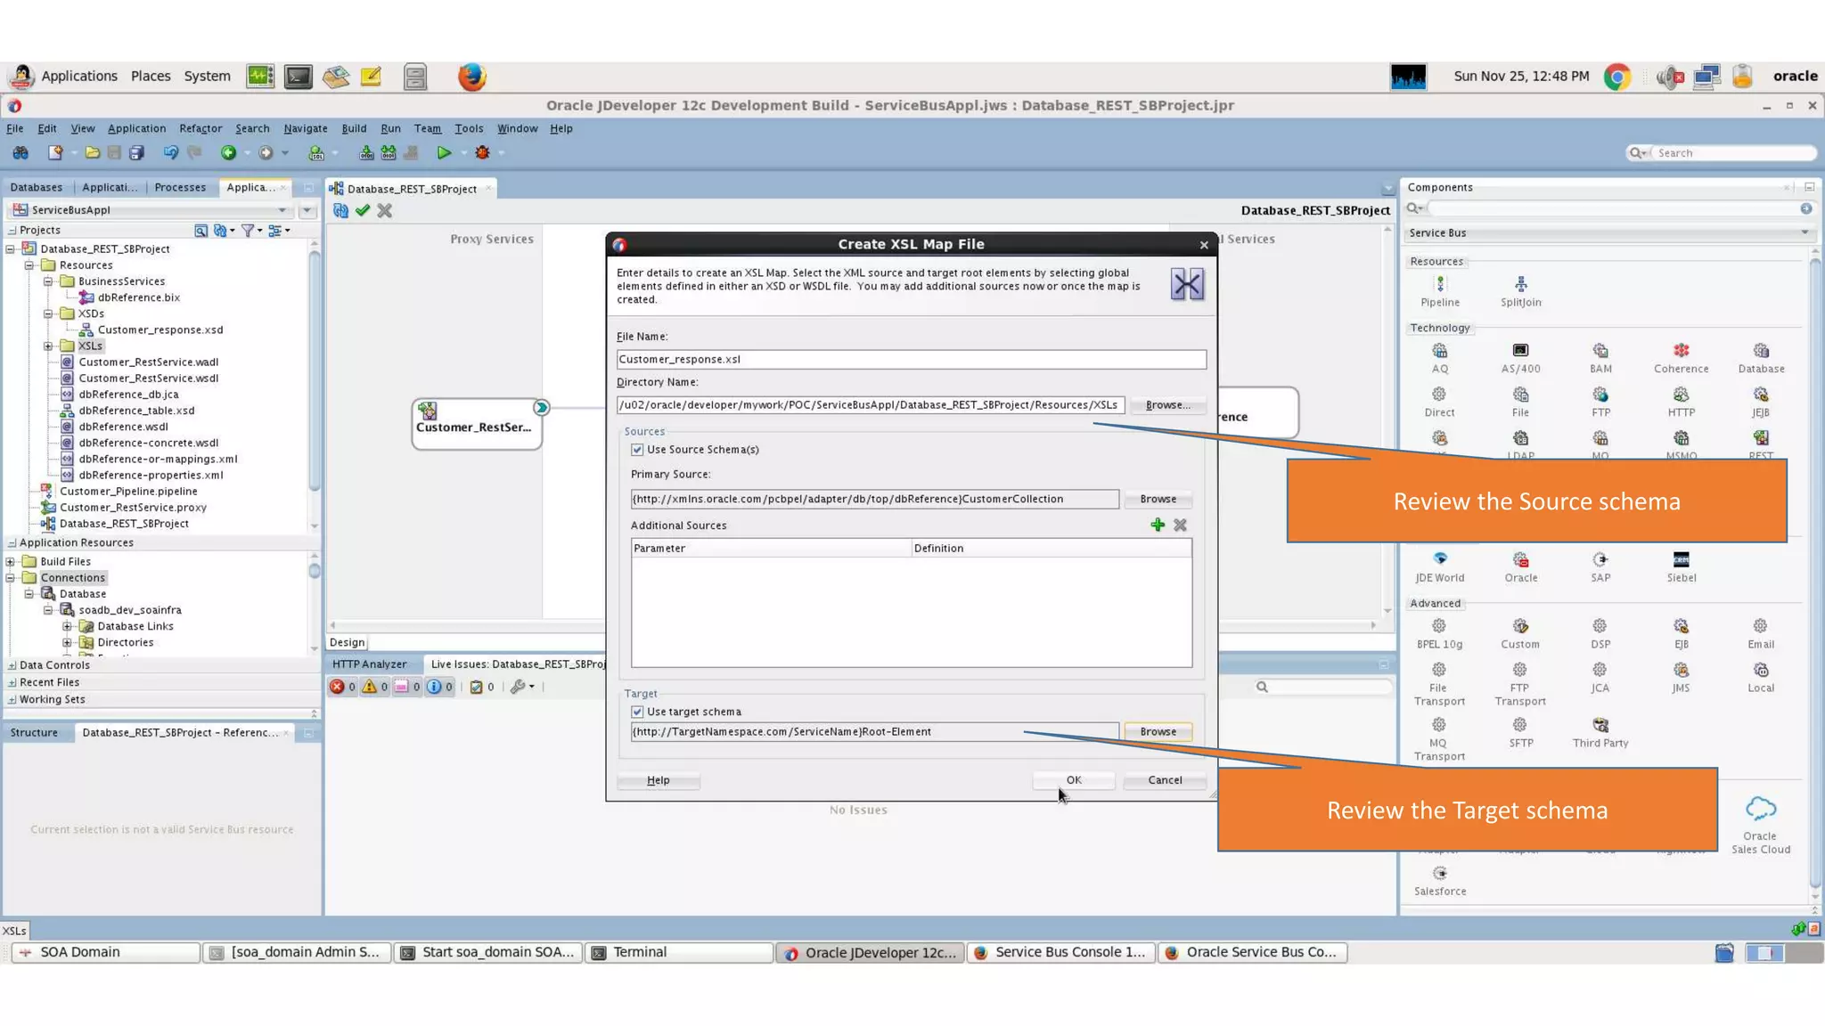Switch to the Processes tab
The height and width of the screenshot is (1026, 1825).
click(180, 187)
